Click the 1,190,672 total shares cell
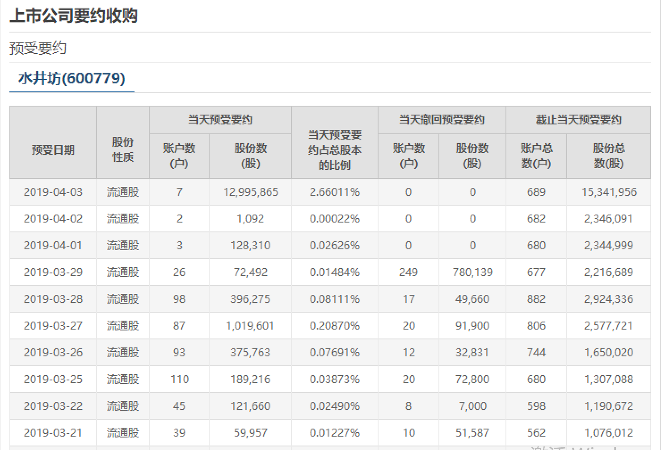This screenshot has height=450, width=661. point(609,406)
